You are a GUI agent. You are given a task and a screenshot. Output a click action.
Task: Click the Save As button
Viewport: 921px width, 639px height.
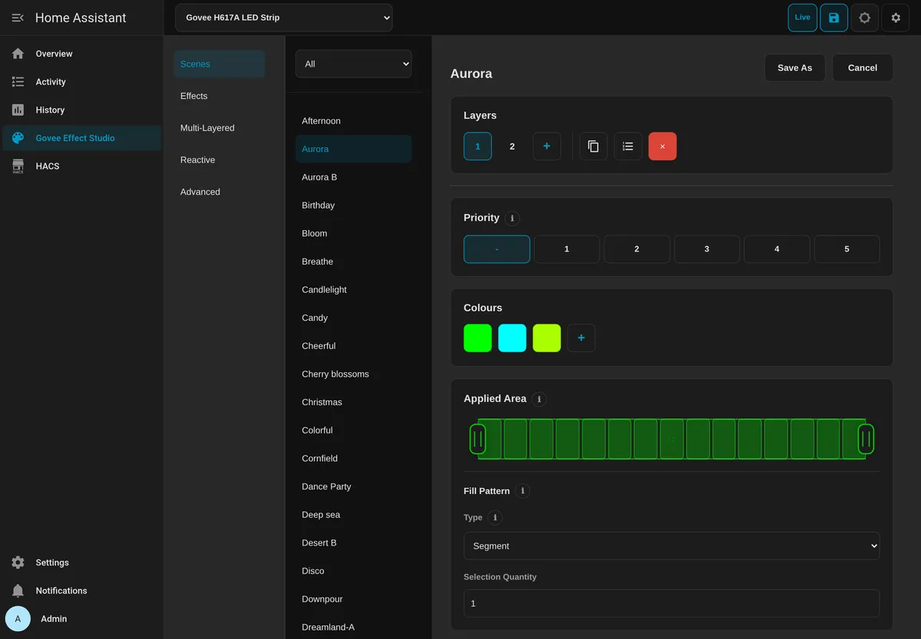point(794,68)
